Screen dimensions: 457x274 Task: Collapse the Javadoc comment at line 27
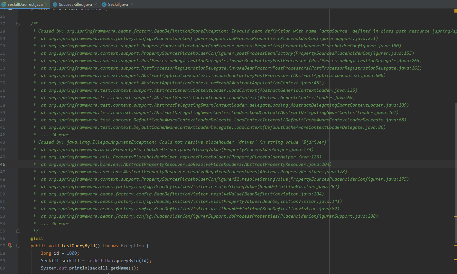(18, 24)
